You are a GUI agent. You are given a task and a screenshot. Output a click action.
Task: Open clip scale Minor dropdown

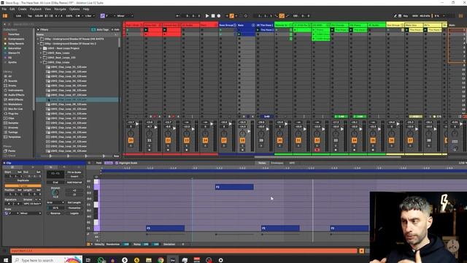(x=31, y=213)
